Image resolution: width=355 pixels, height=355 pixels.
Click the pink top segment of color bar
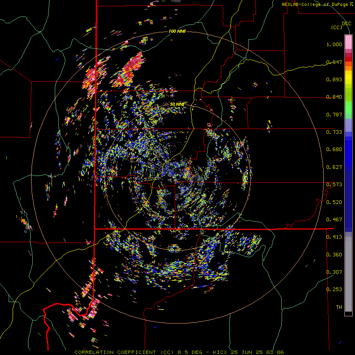click(348, 42)
